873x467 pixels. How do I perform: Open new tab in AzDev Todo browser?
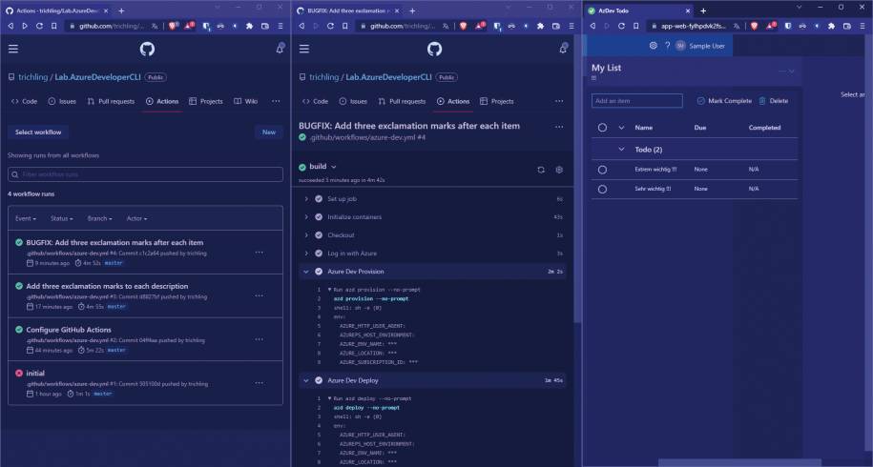click(703, 10)
